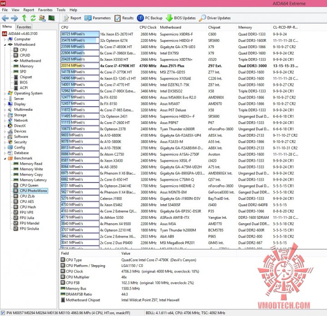Viewport: 327px width, 316px height.
Task: Open the File menu
Action: pos(5,10)
